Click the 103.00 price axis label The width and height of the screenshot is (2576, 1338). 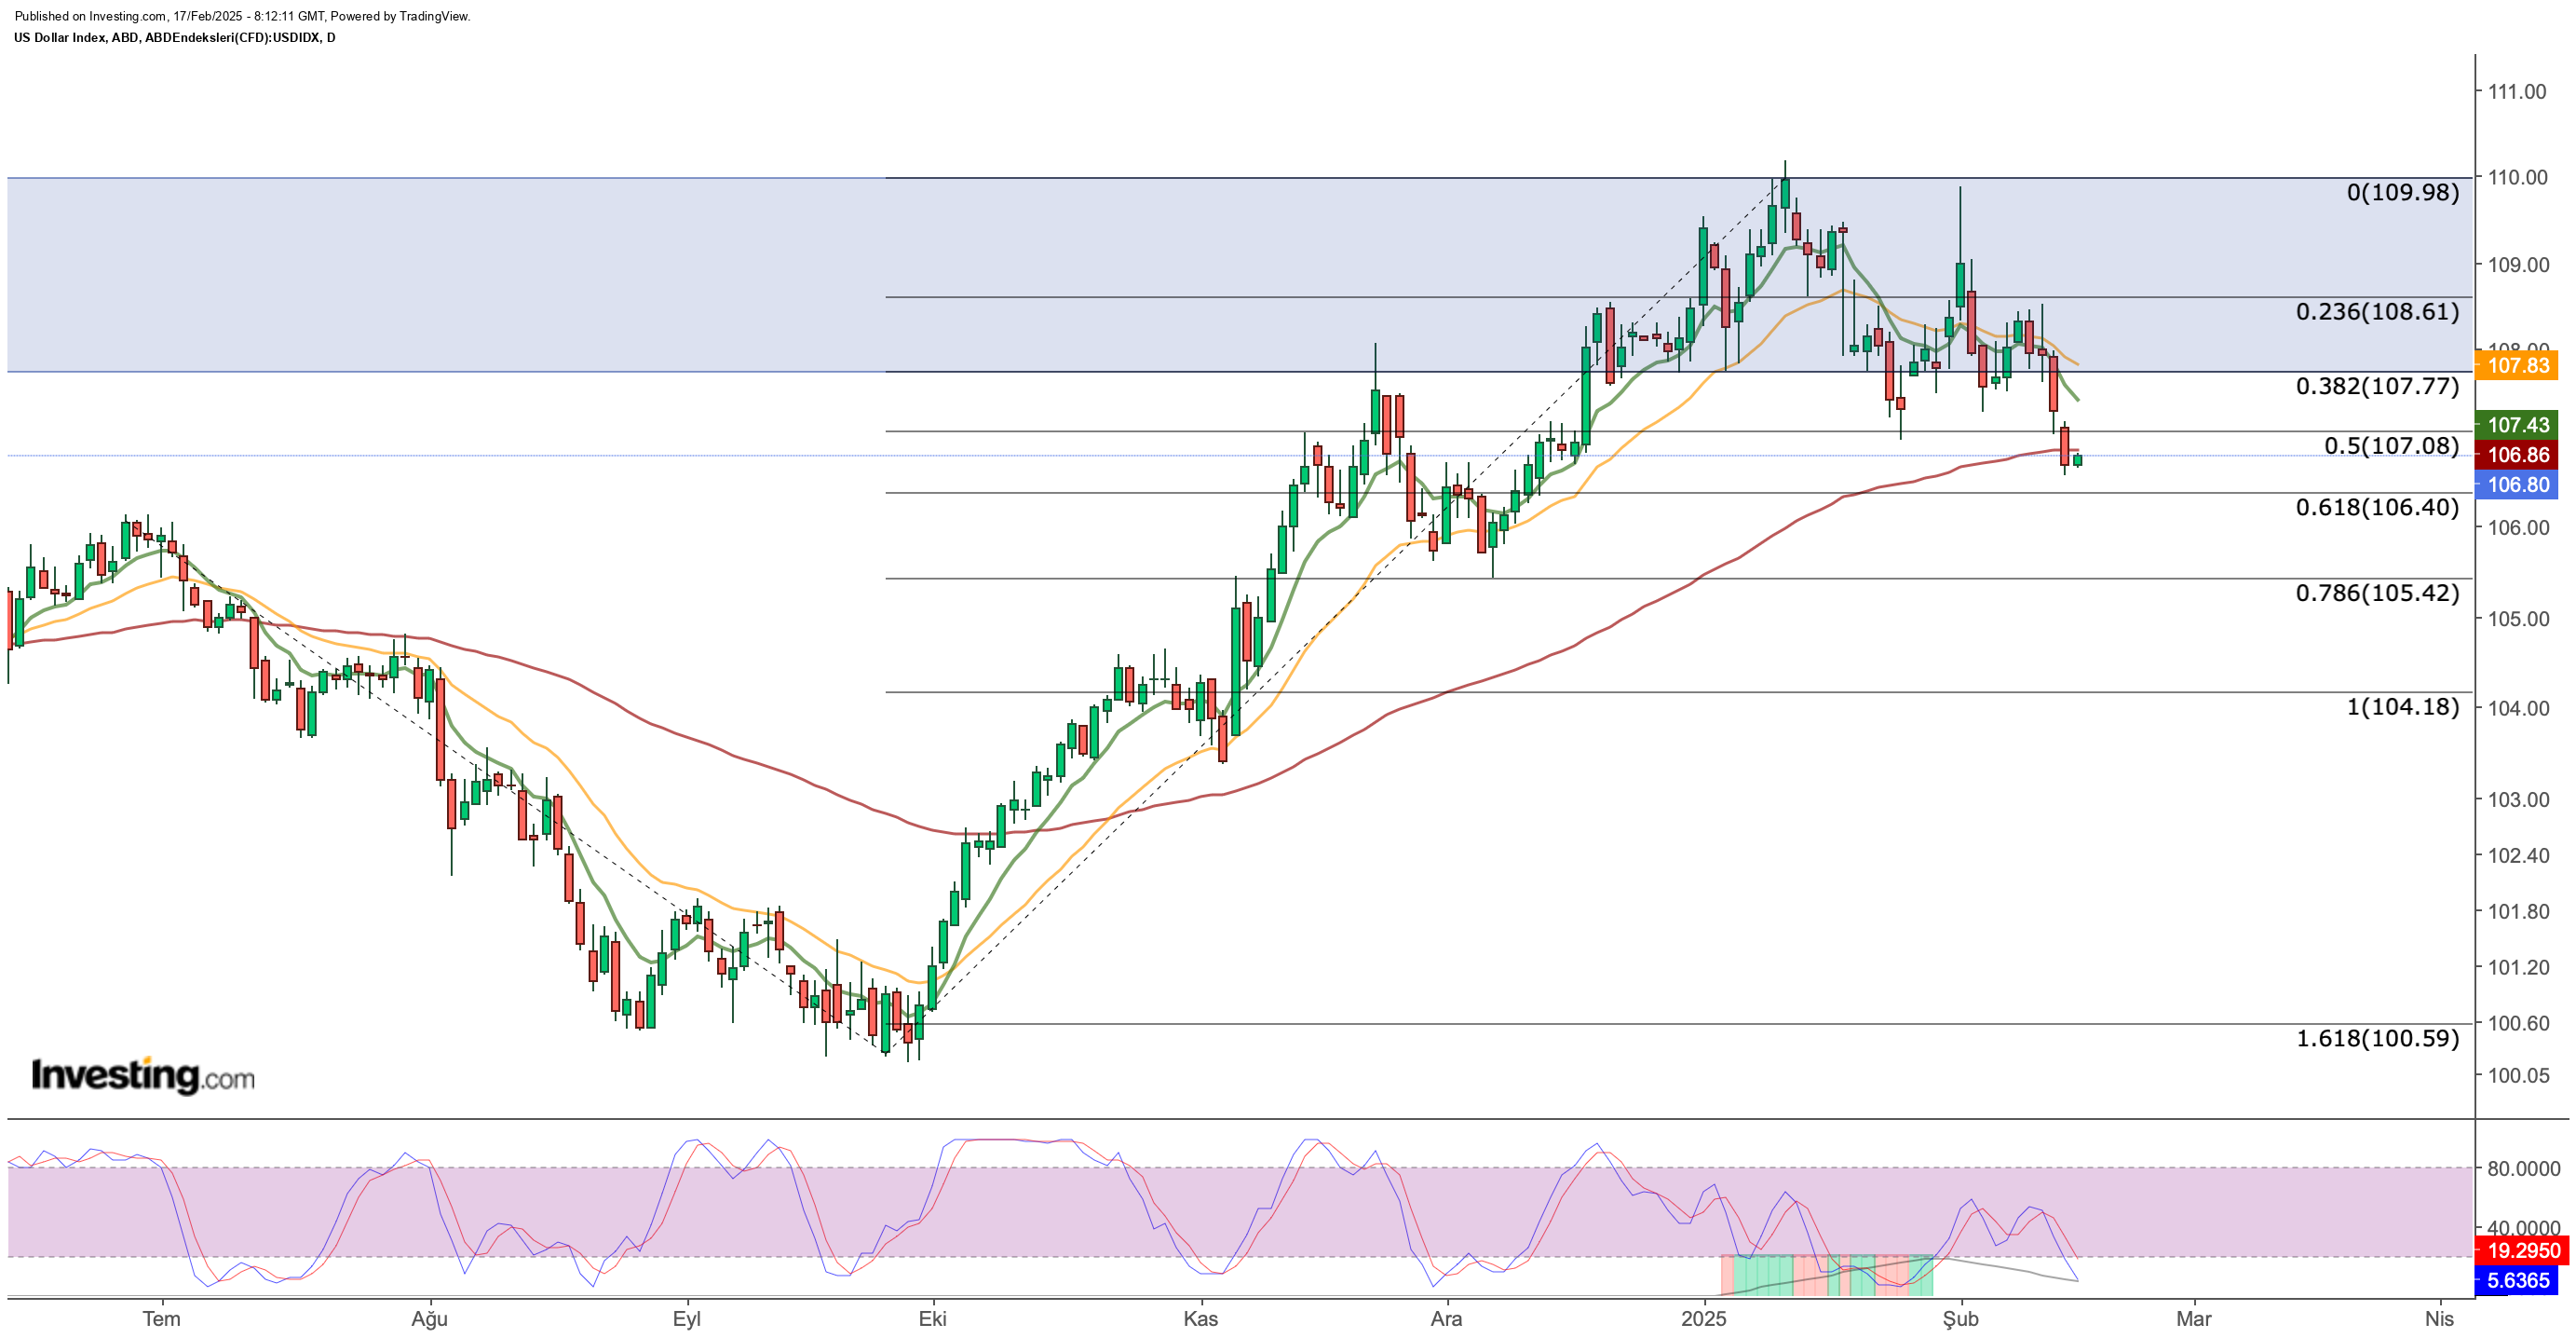tap(2517, 799)
